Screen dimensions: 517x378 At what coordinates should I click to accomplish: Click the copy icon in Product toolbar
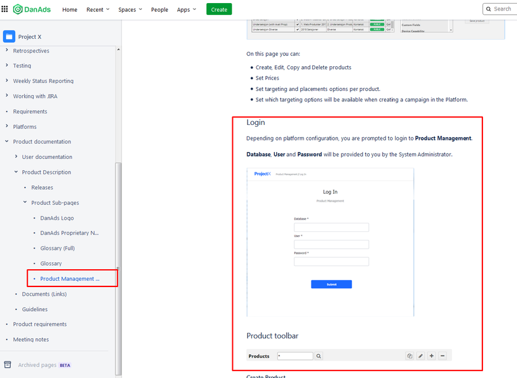(x=409, y=356)
